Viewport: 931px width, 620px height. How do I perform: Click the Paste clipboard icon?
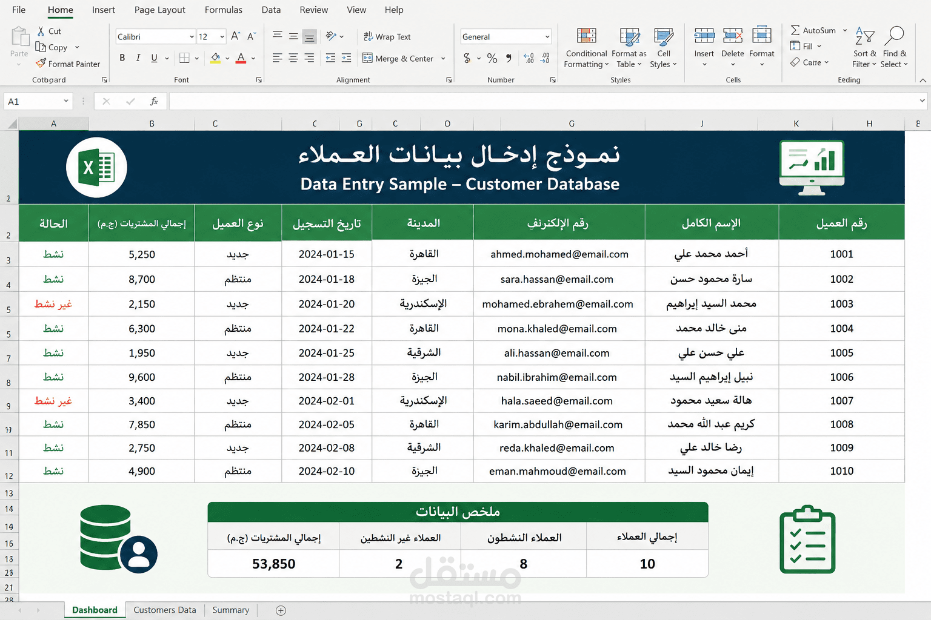click(x=19, y=36)
